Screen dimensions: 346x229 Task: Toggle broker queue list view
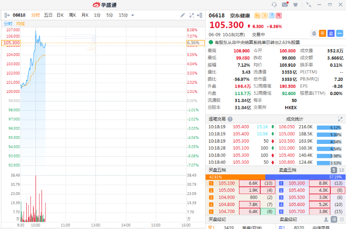(333, 220)
